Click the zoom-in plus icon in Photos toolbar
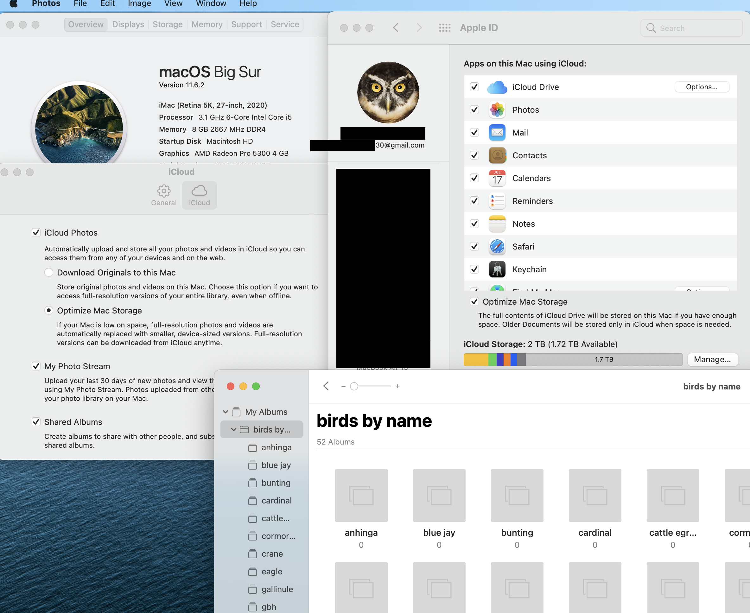Screen dimensions: 750x613 click(397, 386)
